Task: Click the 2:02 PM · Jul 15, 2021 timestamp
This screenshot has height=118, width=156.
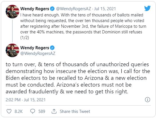Action: 26,100
